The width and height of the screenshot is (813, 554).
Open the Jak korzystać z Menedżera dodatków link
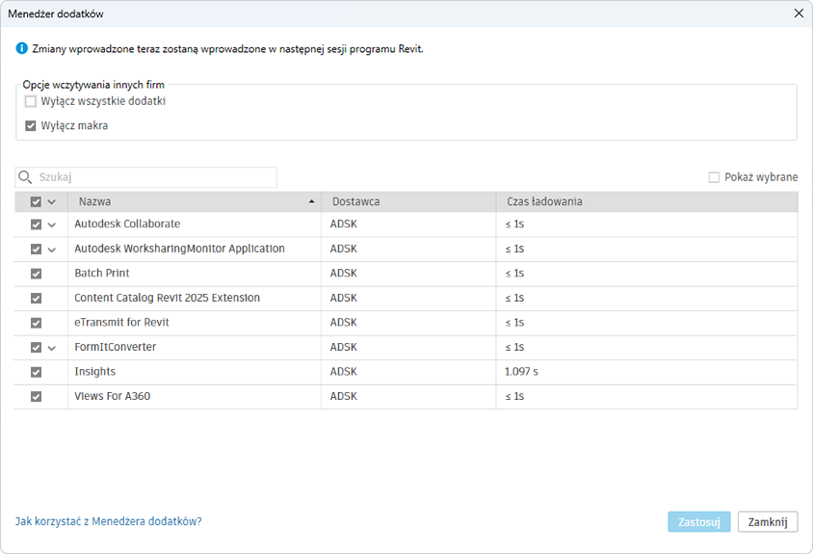[108, 521]
